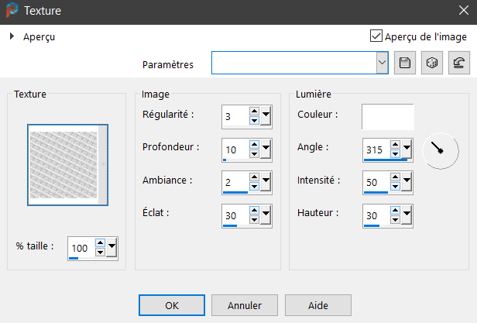
Task: Select the texture pattern thumbnail
Action: [67, 164]
